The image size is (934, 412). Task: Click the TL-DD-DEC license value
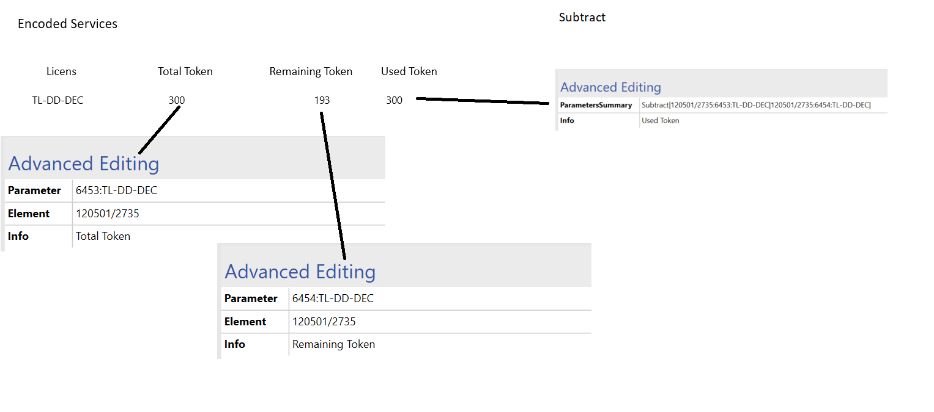pos(57,100)
